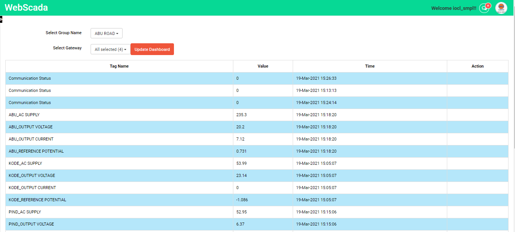
Task: Click the Welcome iocl_smpl!! greeting text
Action: coord(453,8)
